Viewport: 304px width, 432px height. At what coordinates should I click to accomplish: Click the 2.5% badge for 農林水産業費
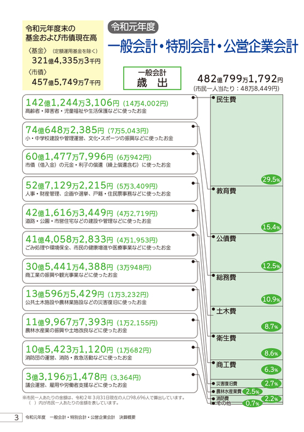pos(252,391)
